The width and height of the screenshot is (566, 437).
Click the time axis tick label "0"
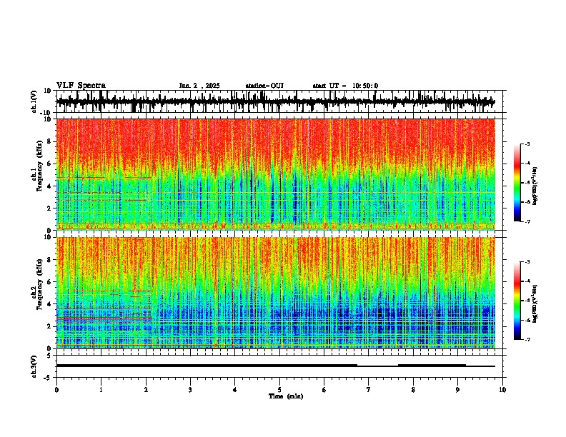click(56, 390)
